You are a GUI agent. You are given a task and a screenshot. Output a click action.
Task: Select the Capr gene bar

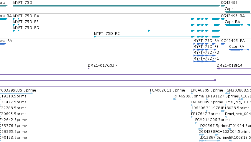click(x=237, y=12)
